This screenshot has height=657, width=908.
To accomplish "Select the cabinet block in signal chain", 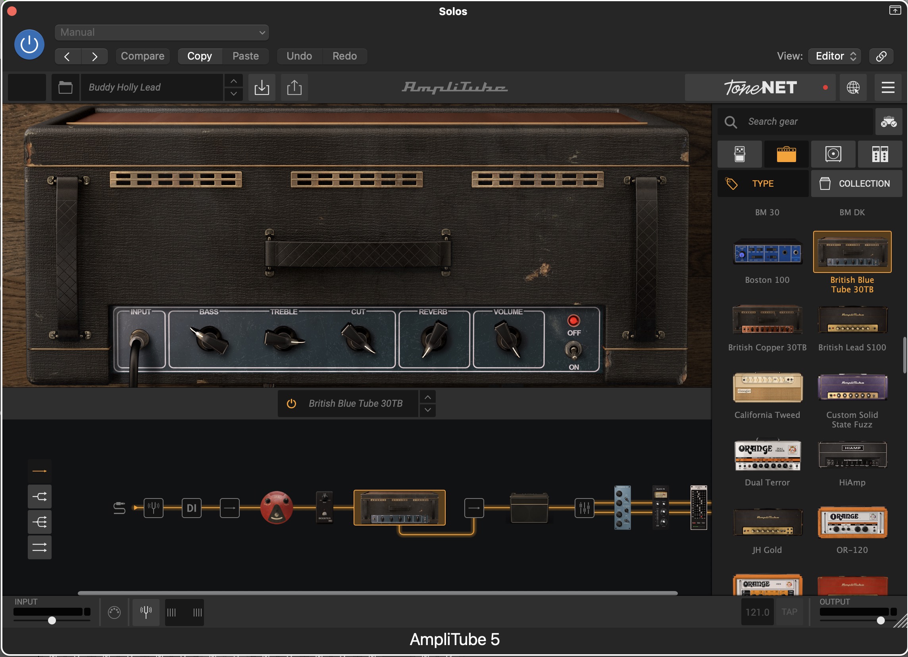I will [529, 508].
